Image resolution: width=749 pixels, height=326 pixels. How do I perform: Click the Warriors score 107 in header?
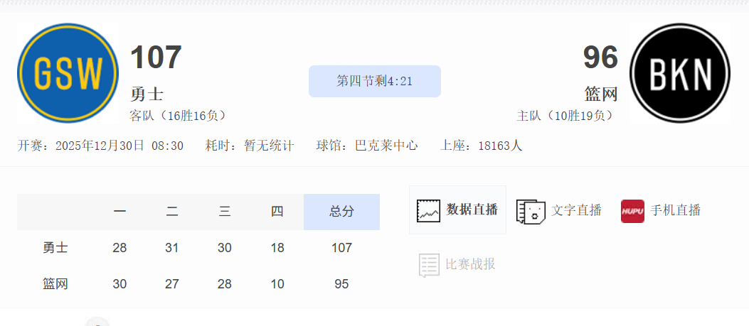click(156, 58)
